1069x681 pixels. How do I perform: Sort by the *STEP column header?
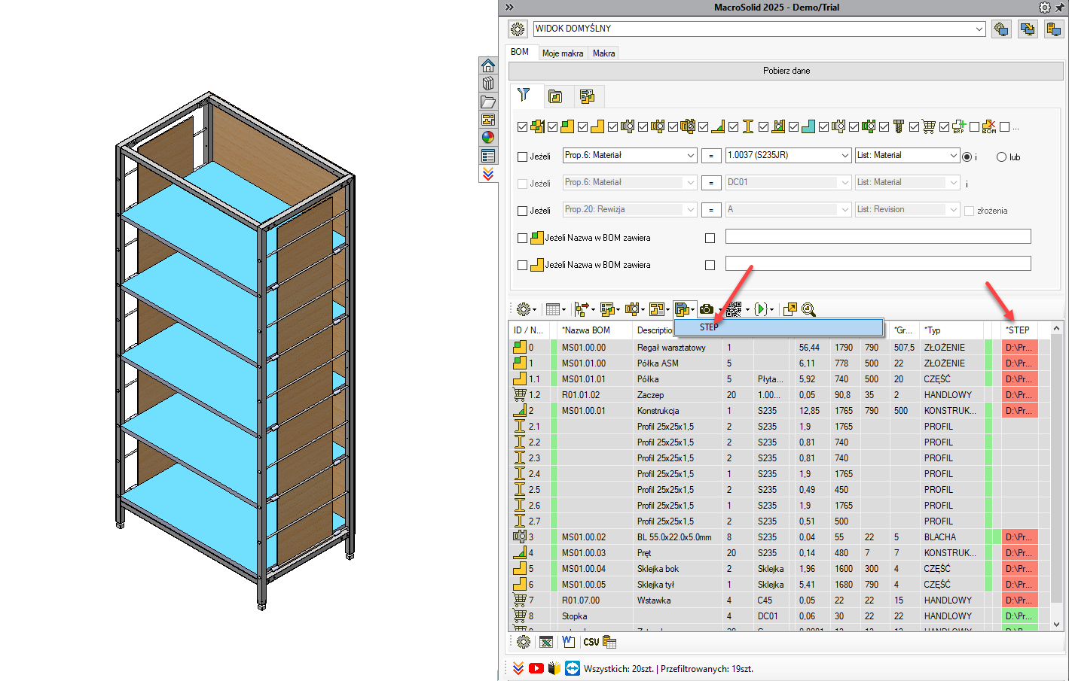1019,330
